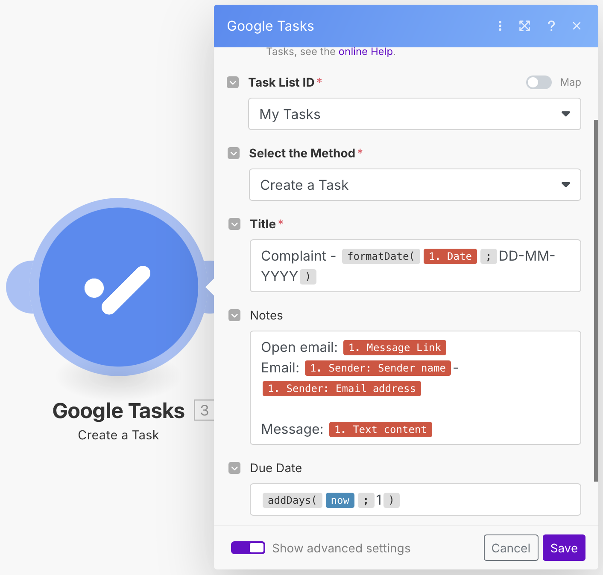
Task: Follow the online Help link
Action: [x=366, y=52]
